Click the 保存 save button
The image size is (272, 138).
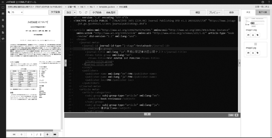231,12
